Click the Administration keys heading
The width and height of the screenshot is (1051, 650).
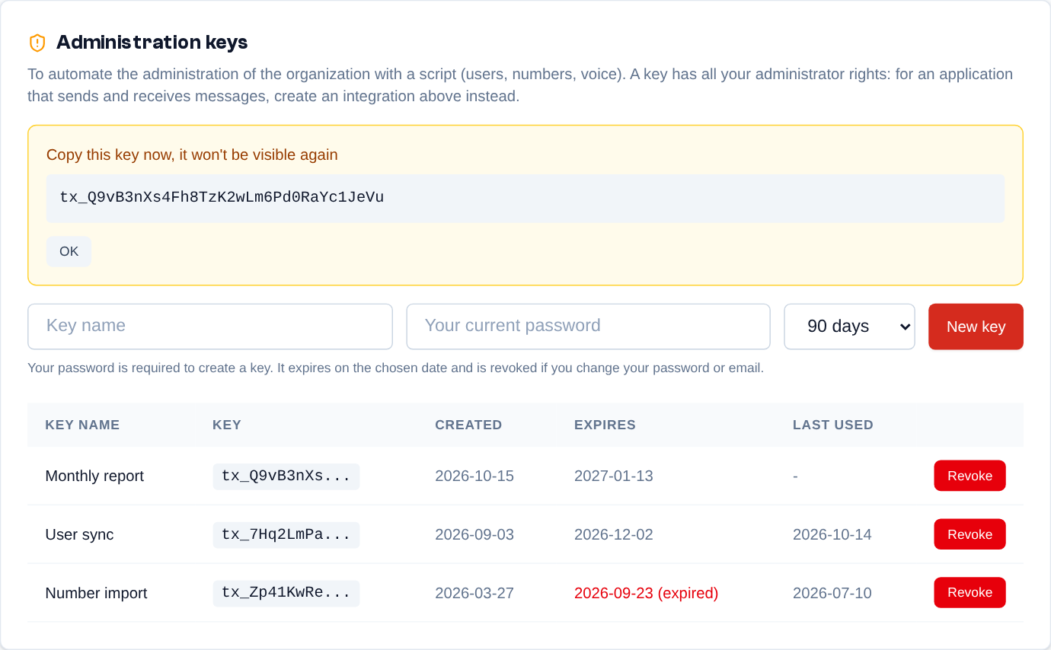click(x=152, y=43)
